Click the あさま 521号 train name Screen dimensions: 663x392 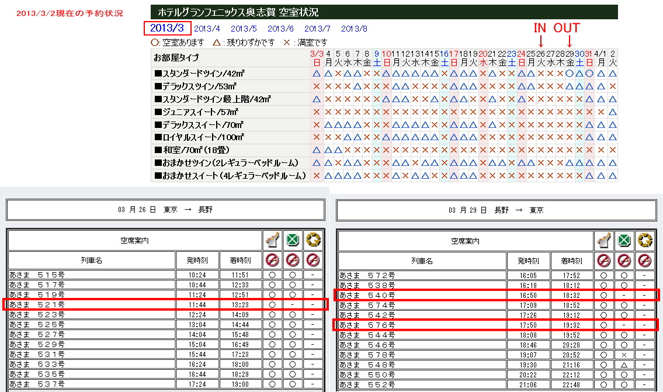click(37, 304)
